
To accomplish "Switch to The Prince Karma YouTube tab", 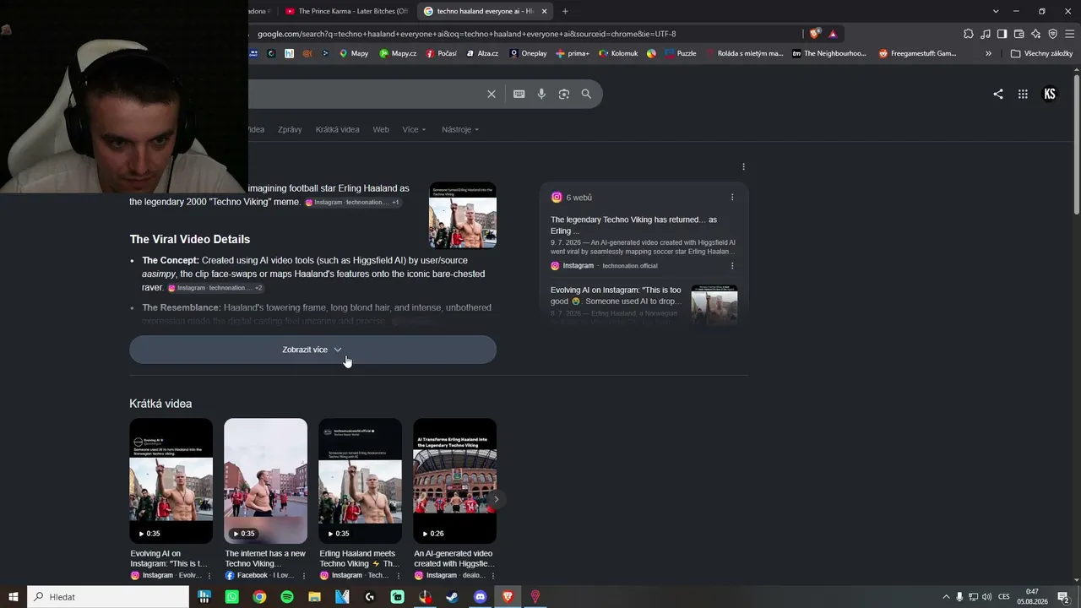I will tap(346, 11).
